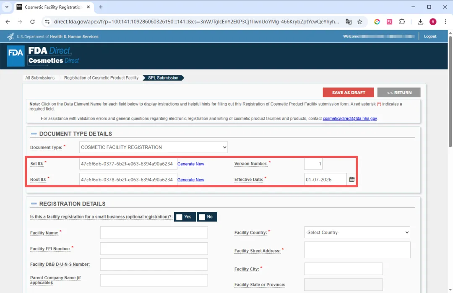
Task: Open the profile avatar B
Action: [x=433, y=22]
